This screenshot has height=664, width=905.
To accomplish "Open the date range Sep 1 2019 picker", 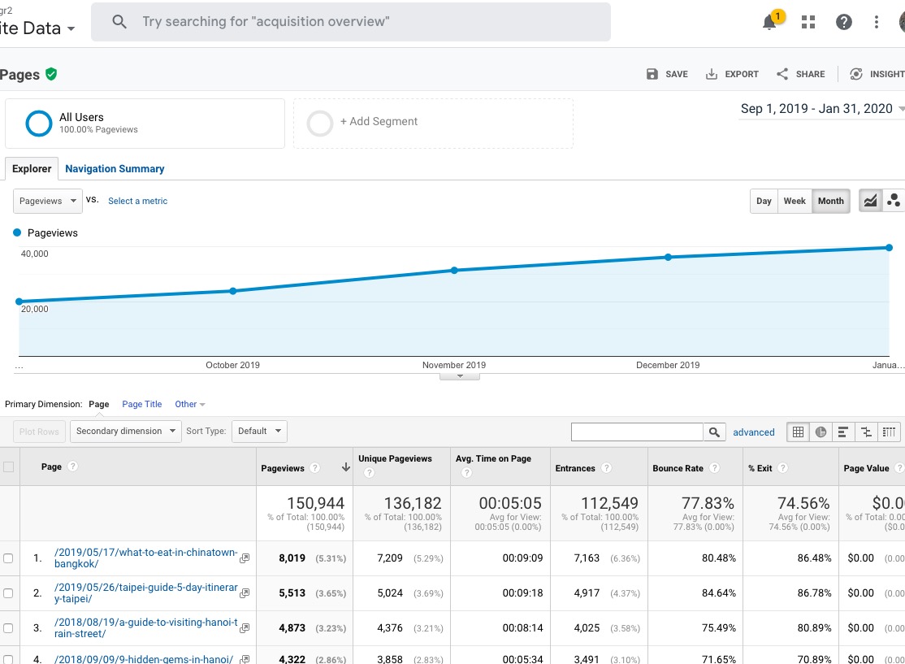I will click(816, 108).
